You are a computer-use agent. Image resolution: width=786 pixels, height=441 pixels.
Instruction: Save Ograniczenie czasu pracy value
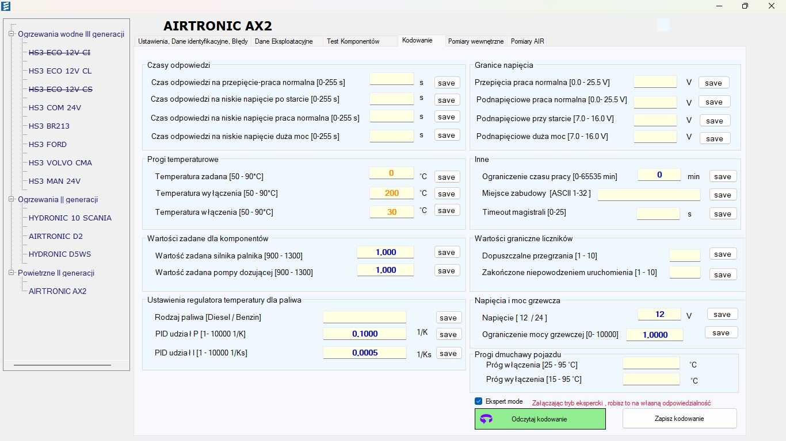click(723, 176)
